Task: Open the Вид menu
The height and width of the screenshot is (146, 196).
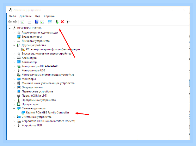Action: pyautogui.click(x=38, y=16)
